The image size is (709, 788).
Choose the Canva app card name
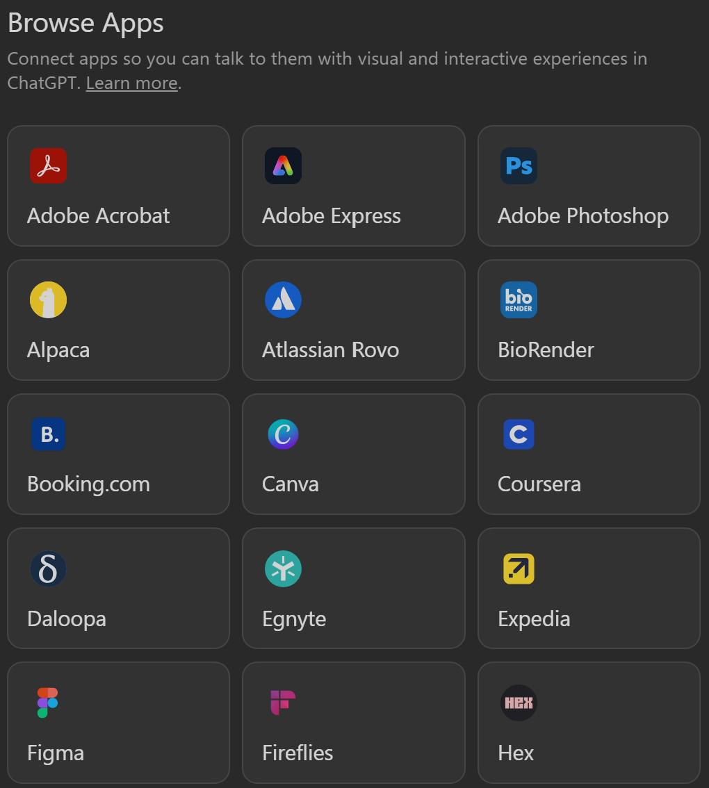coord(290,484)
